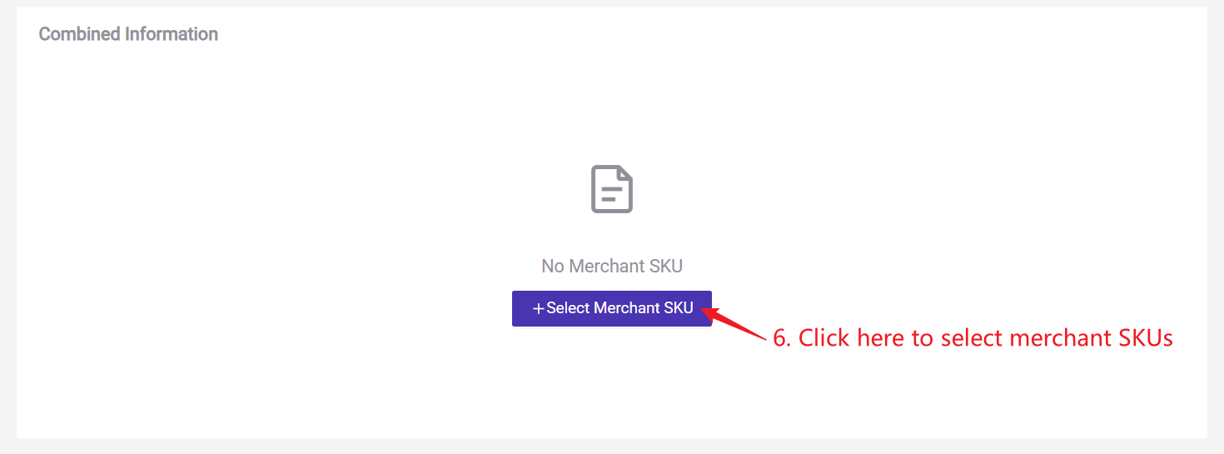Click the number 6 in the red annotation
Viewport: 1224px width, 454px height.
(780, 338)
